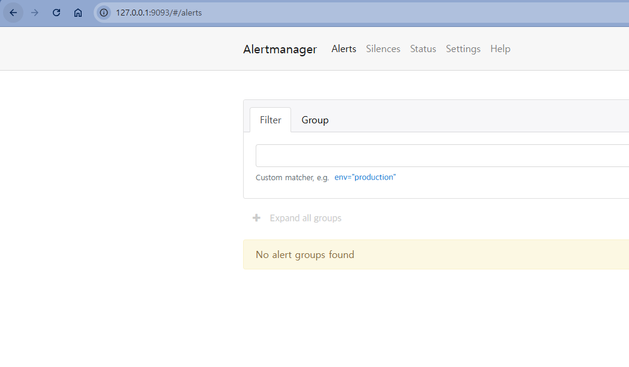Image resolution: width=629 pixels, height=367 pixels.
Task: Open the browser home page
Action: pyautogui.click(x=78, y=13)
